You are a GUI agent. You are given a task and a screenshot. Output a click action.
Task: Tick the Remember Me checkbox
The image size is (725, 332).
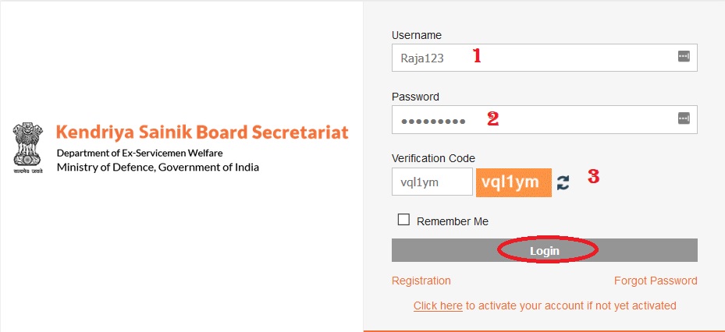click(403, 219)
